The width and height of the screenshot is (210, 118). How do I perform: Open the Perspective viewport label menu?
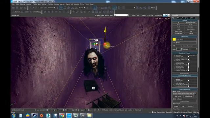pyautogui.click(x=15, y=15)
